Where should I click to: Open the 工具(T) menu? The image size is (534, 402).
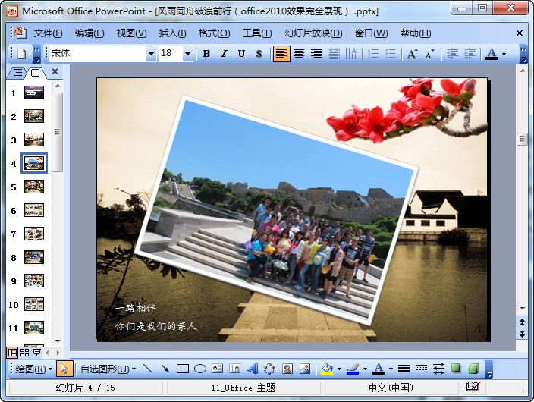(257, 33)
